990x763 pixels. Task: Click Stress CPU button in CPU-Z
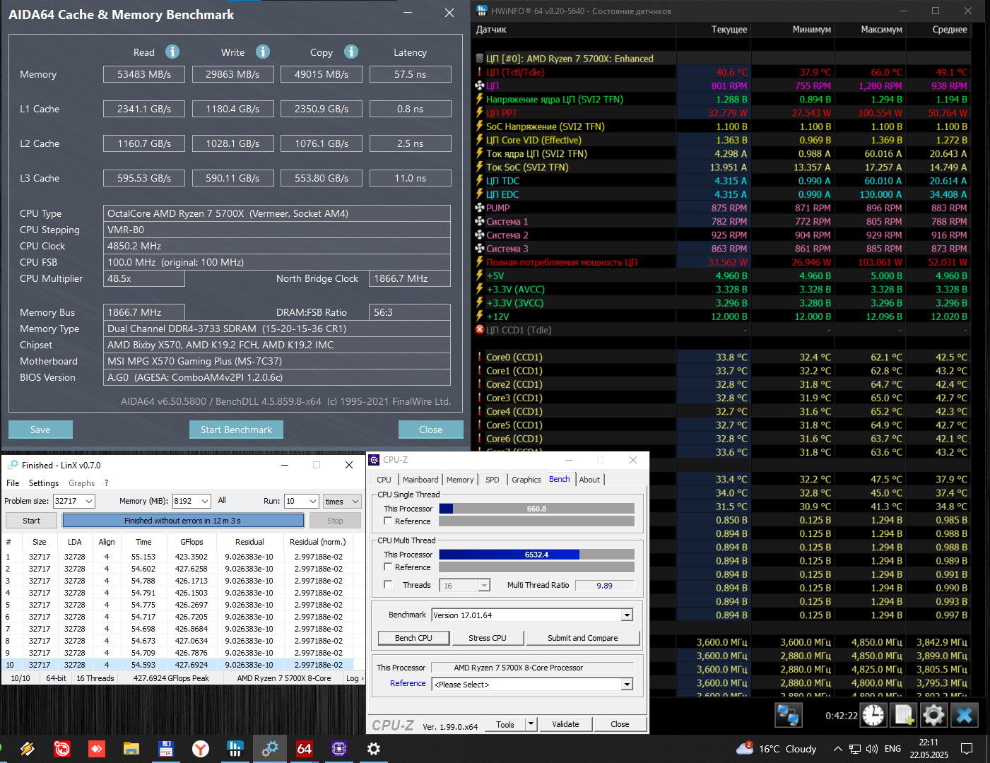pyautogui.click(x=488, y=638)
